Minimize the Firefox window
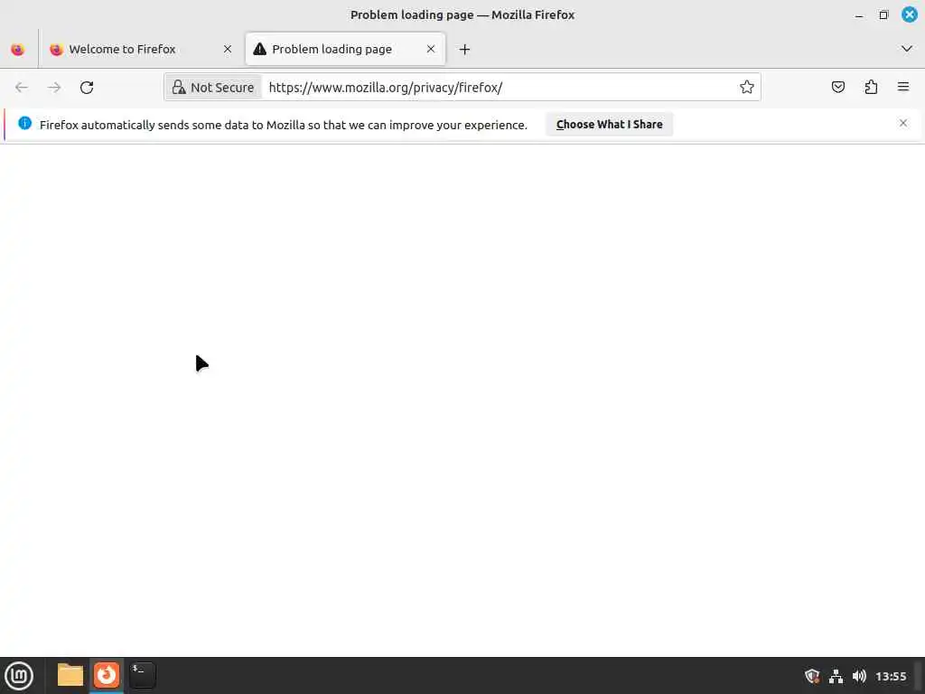The height and width of the screenshot is (694, 925). (859, 15)
